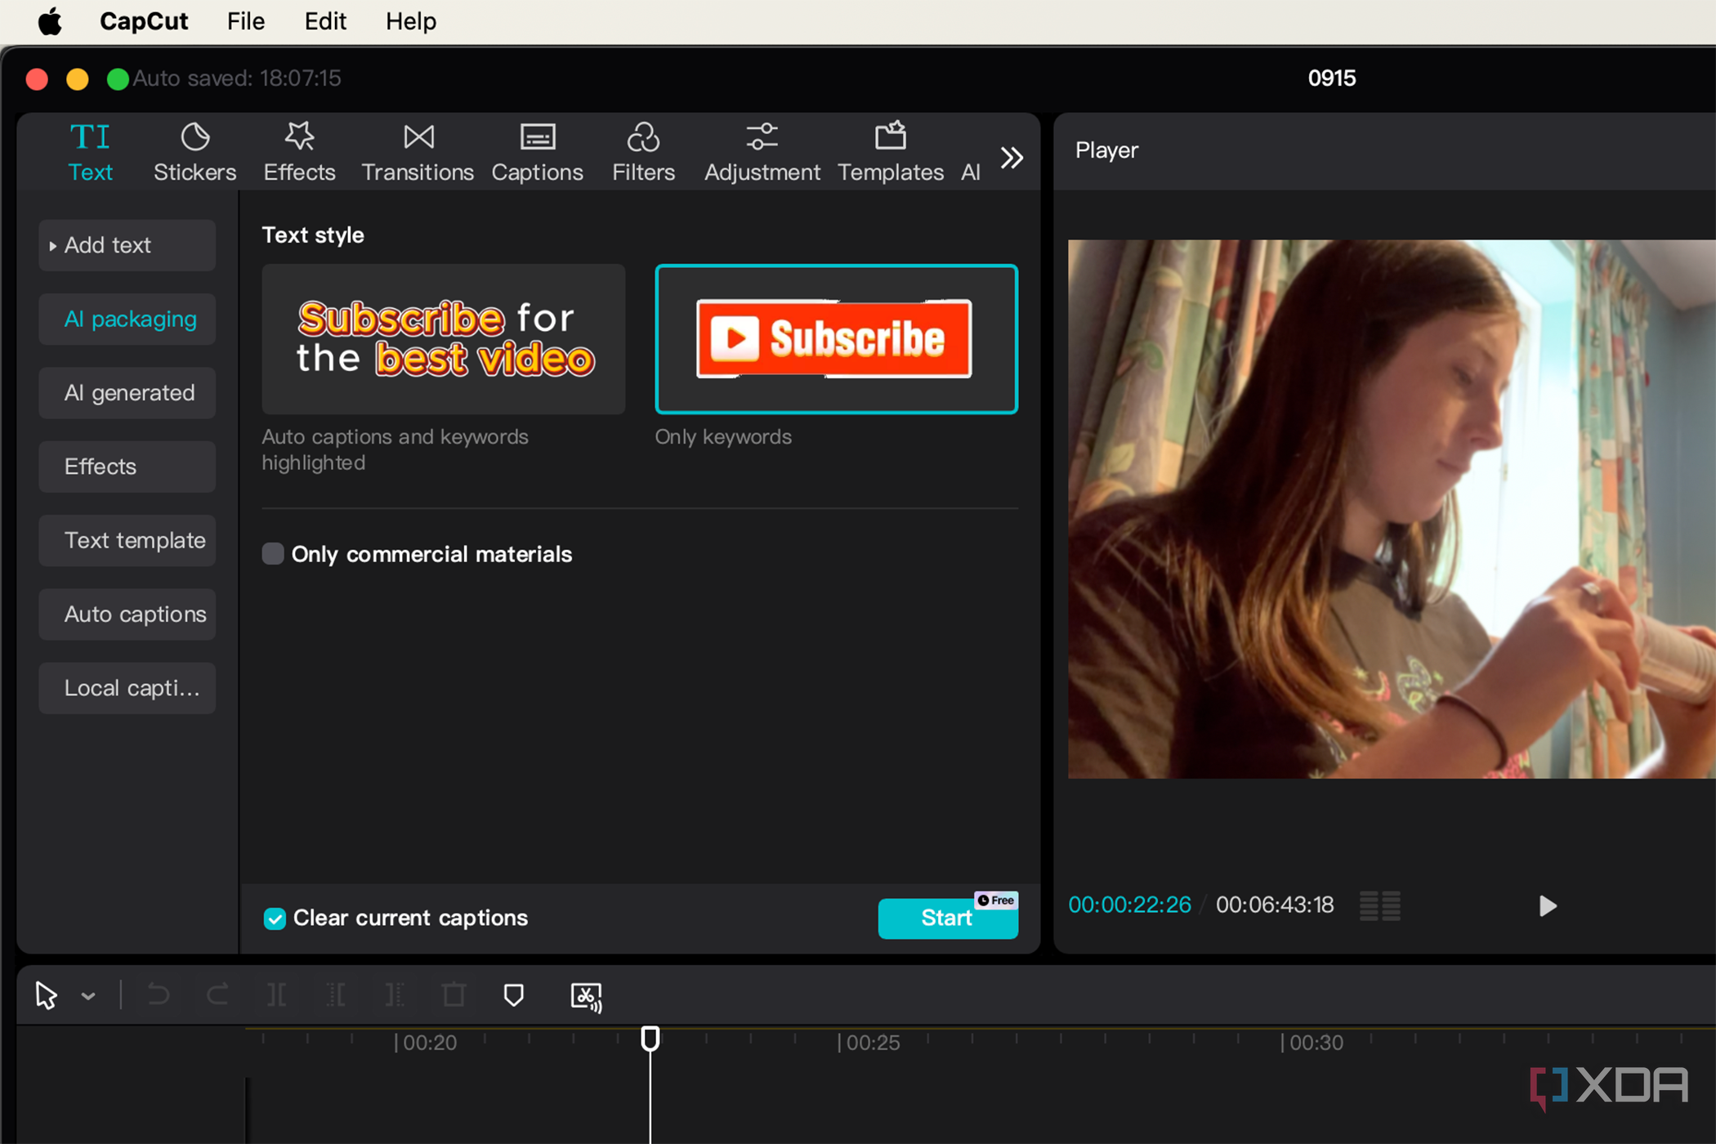Image resolution: width=1716 pixels, height=1144 pixels.
Task: Open the Adjustment panel
Action: coord(762,153)
